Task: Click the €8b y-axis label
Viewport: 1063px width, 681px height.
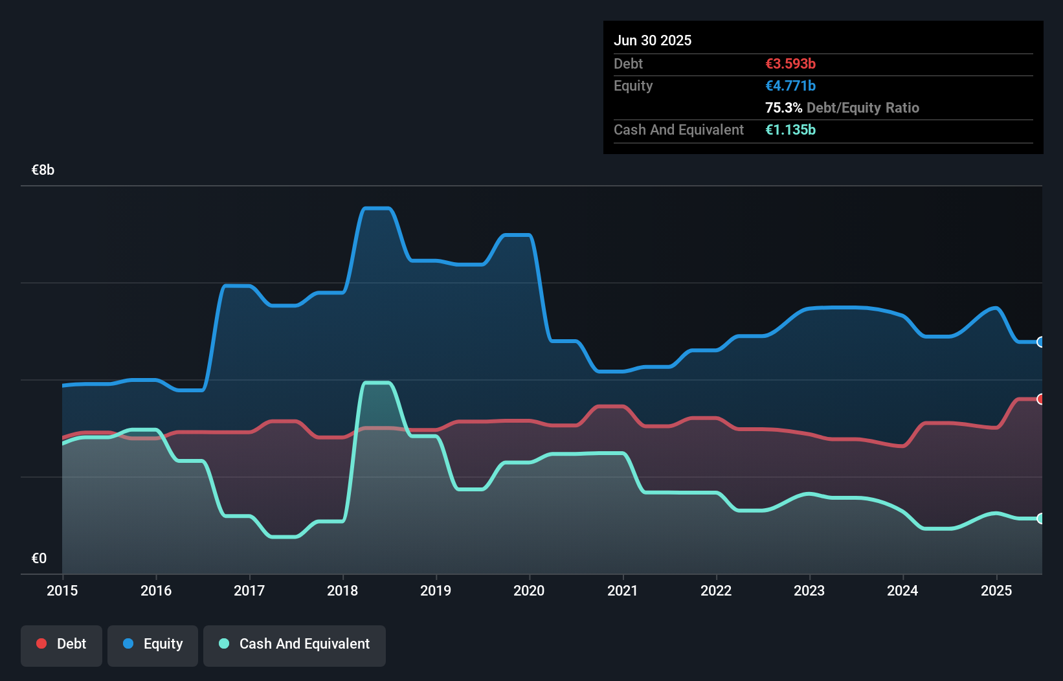Action: pos(43,170)
